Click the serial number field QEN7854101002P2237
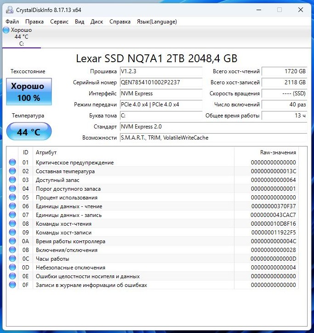The height and width of the screenshot is (333, 314). pyautogui.click(x=161, y=82)
